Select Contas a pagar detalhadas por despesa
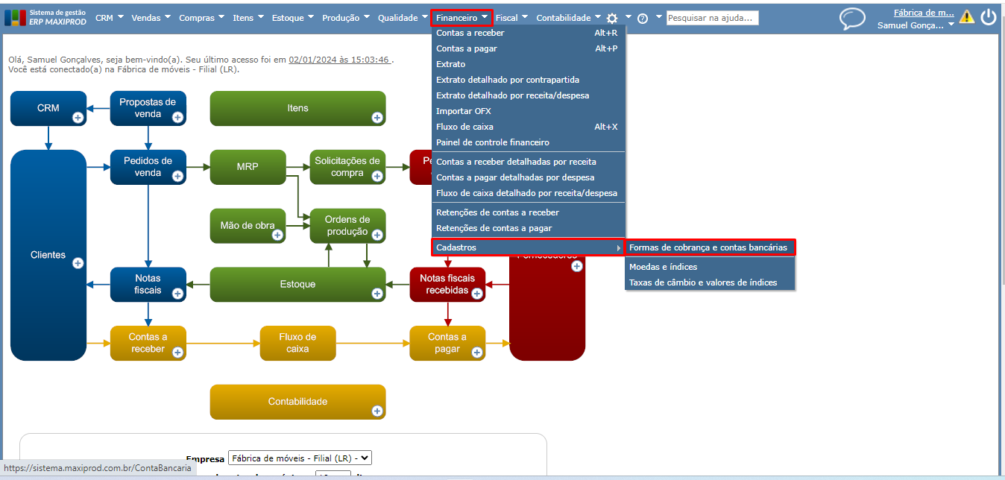Screen dimensions: 1005x480 click(x=529, y=177)
